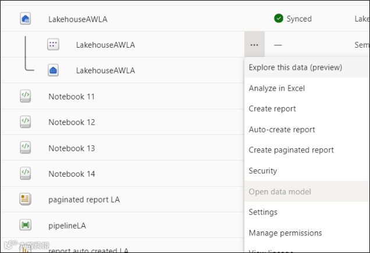Click the Notebook 12 icon
Viewport: 370px width, 253px height.
pos(25,122)
